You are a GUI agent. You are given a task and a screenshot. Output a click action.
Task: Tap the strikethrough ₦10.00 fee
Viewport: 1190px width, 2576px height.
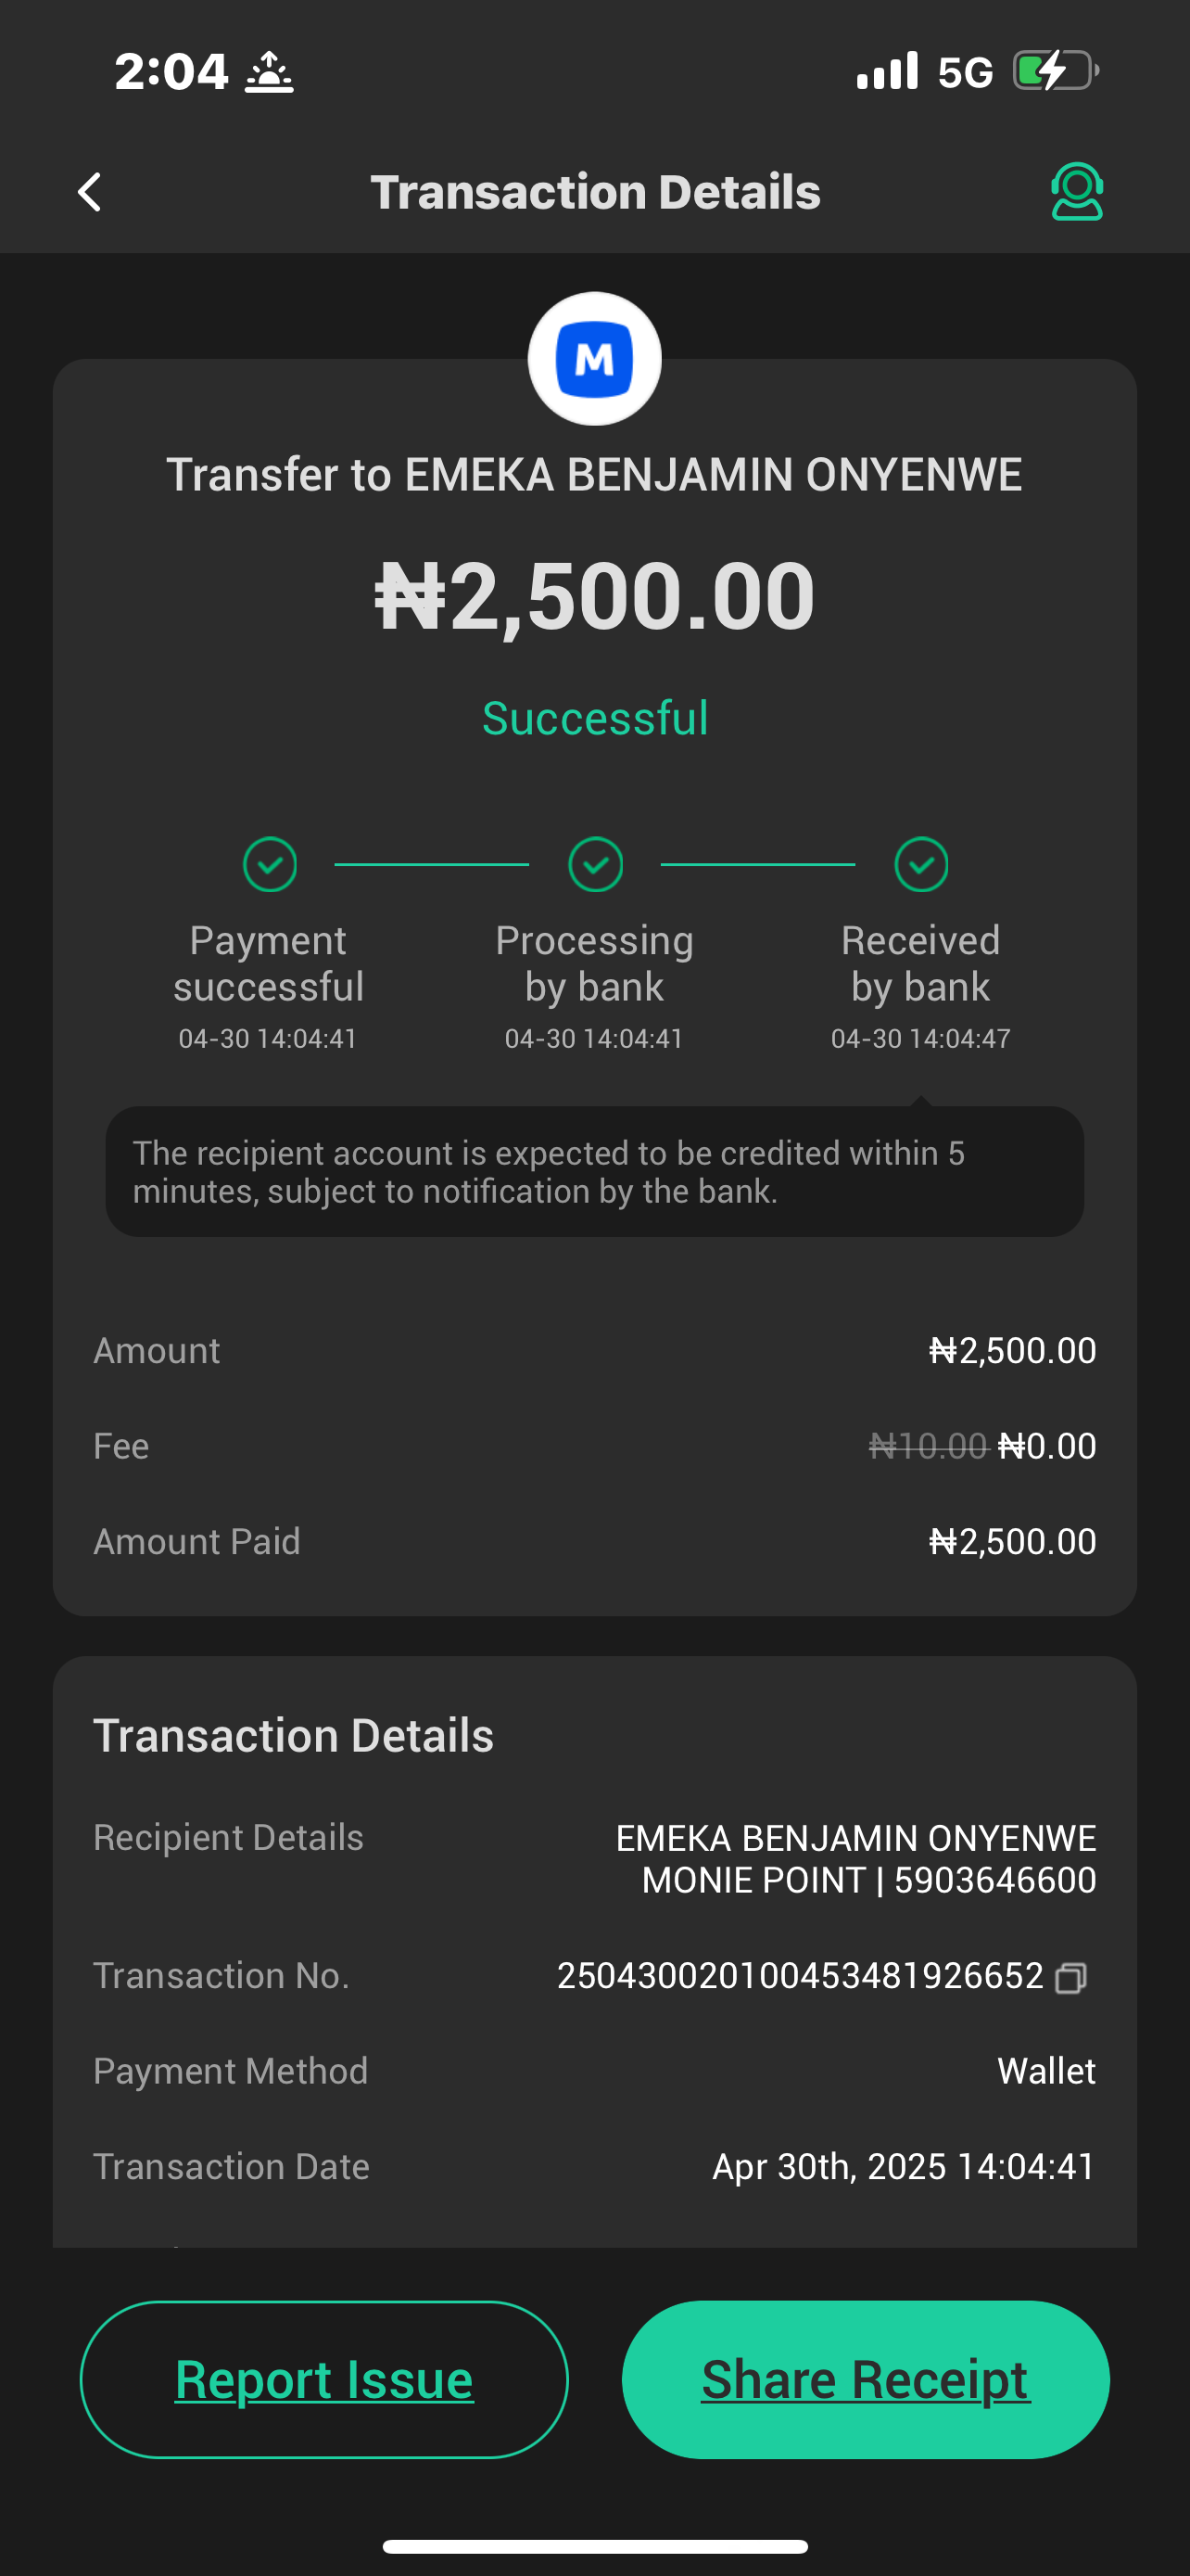point(929,1446)
